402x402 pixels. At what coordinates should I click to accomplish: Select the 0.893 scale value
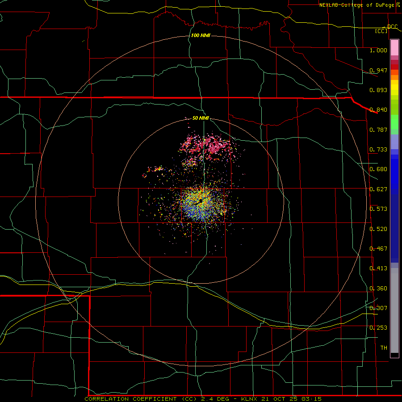378,90
